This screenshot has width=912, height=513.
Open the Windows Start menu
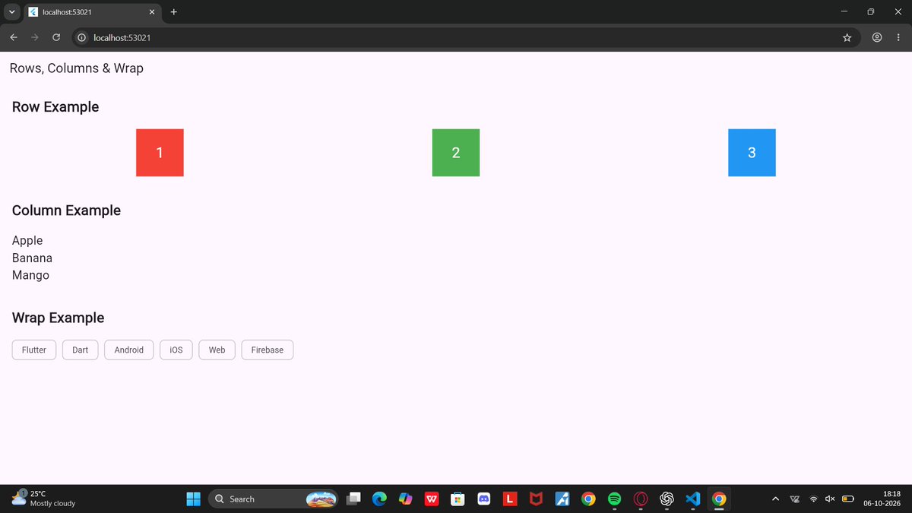click(193, 499)
